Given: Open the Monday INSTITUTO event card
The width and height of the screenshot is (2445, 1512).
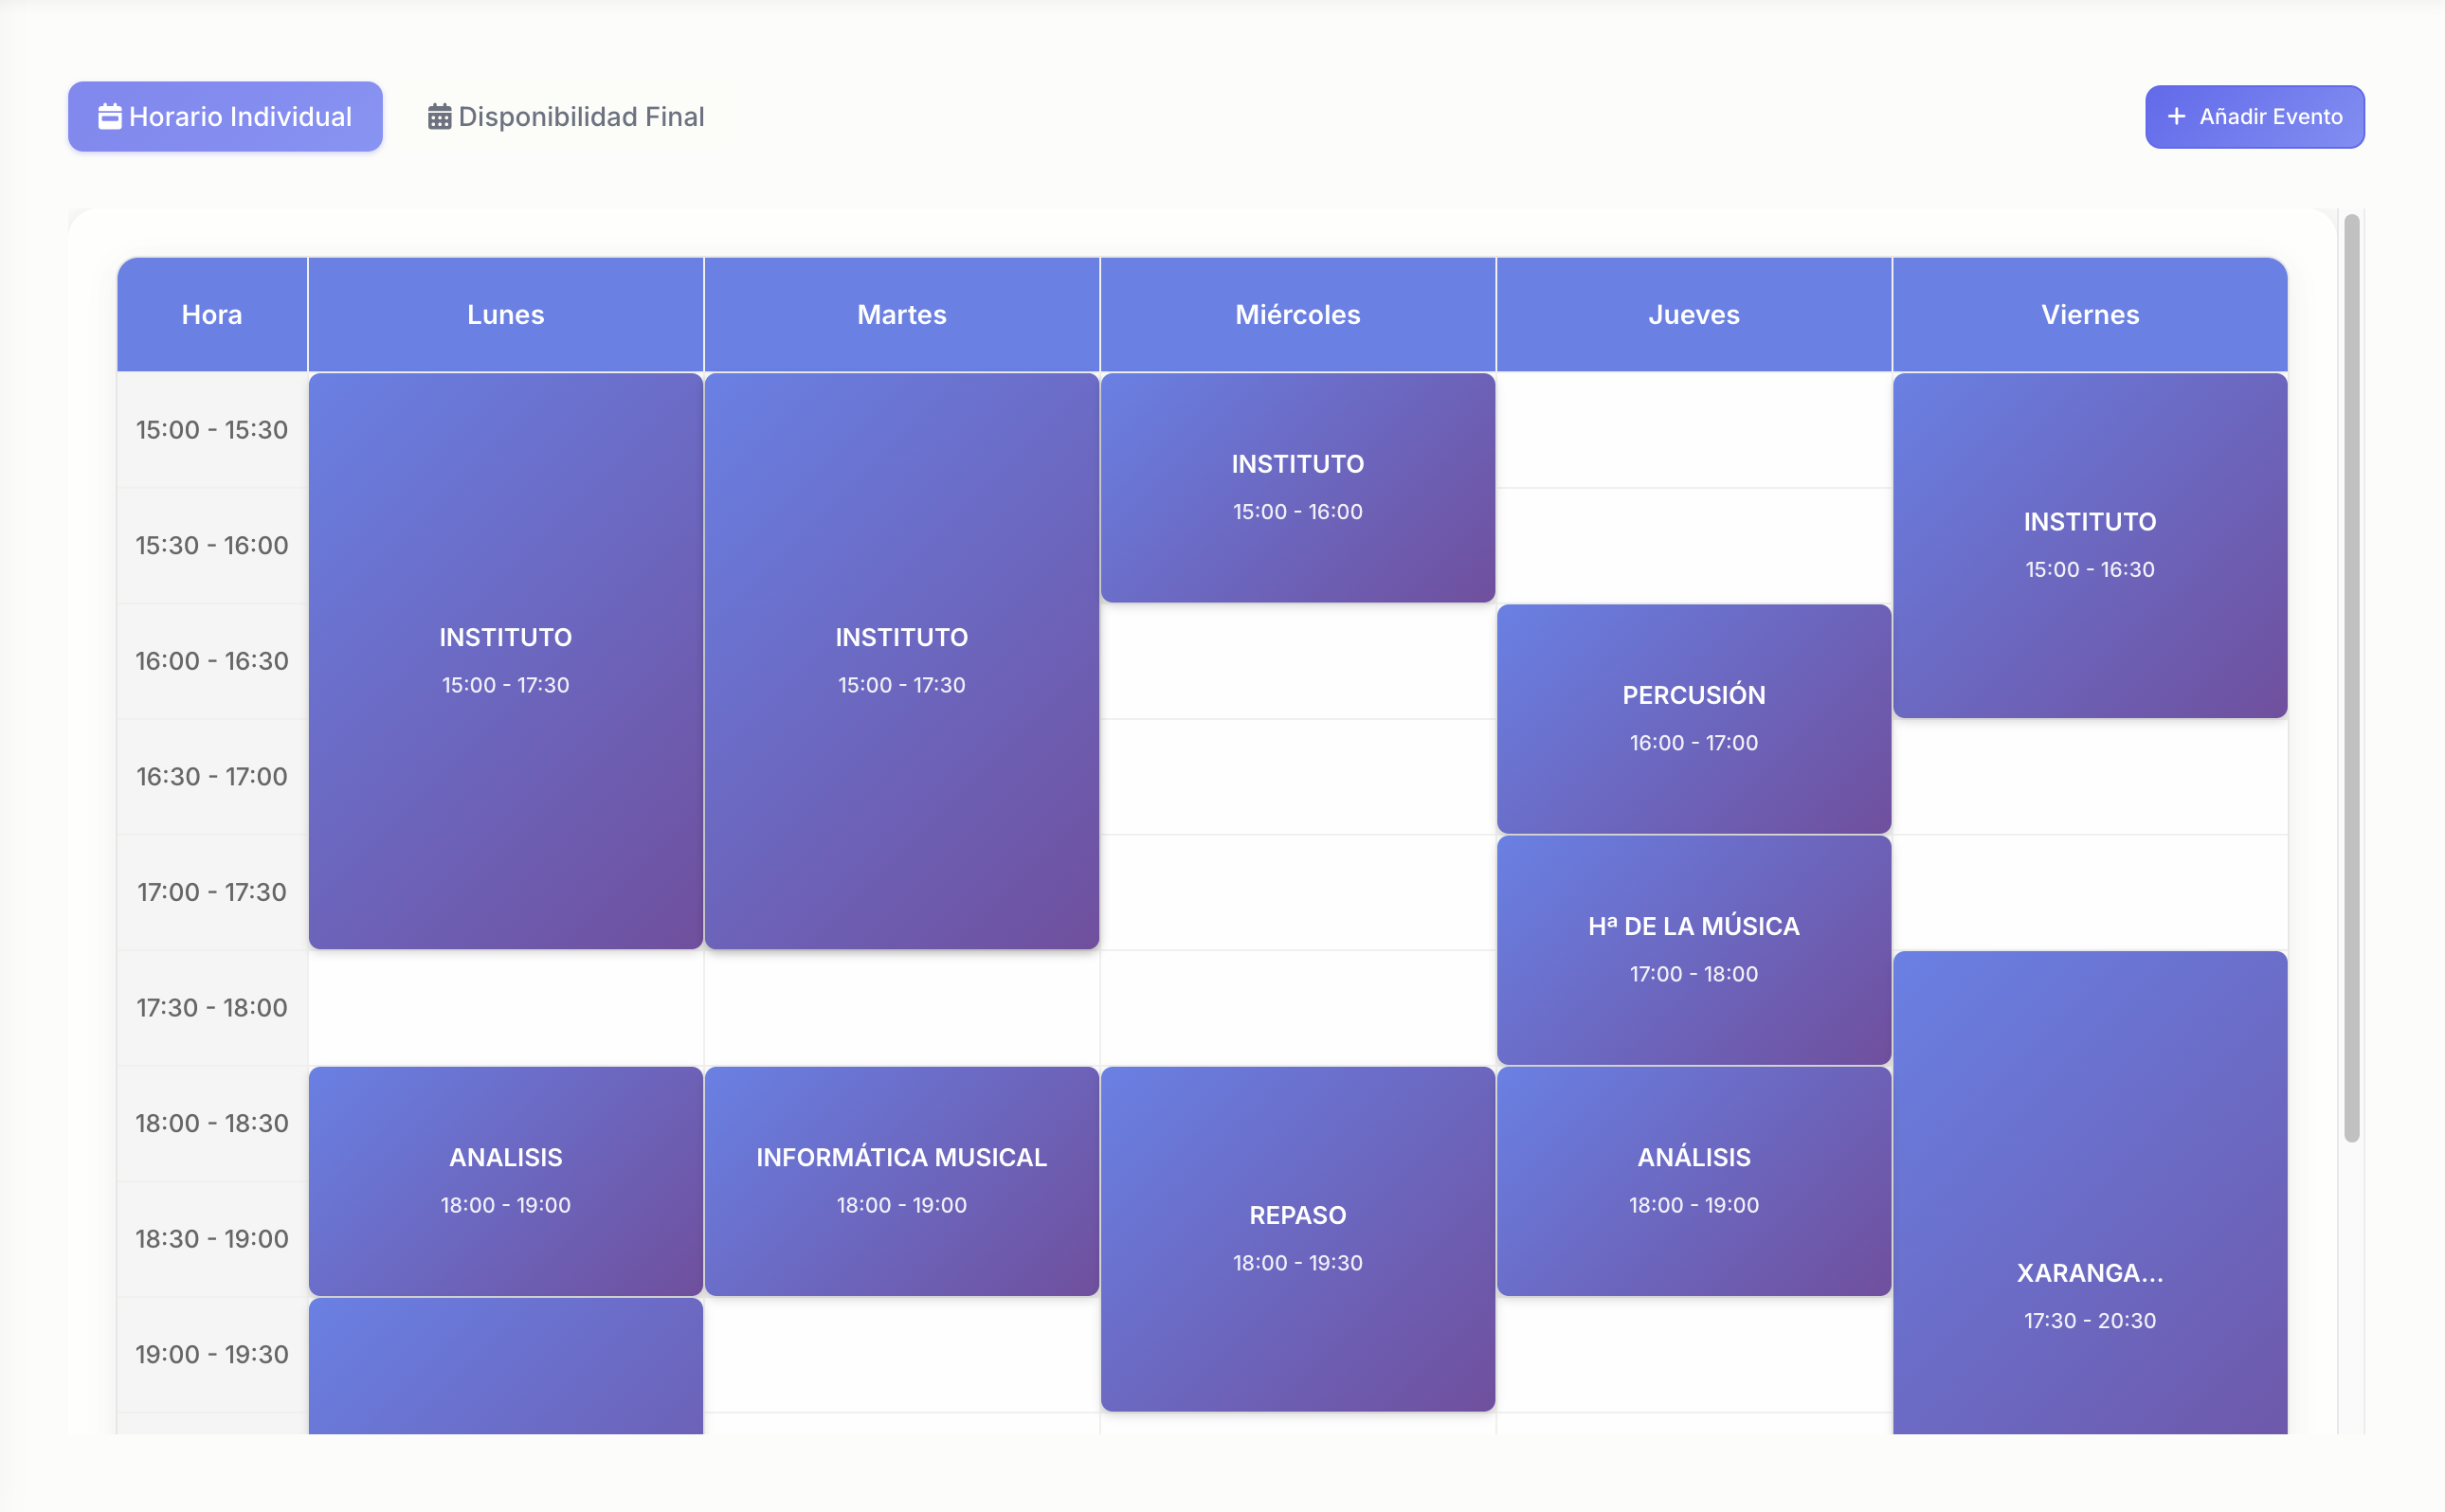Looking at the screenshot, I should pyautogui.click(x=506, y=660).
